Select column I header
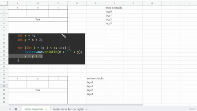This screenshot has height=111, width=197. pyautogui.click(x=171, y=3)
